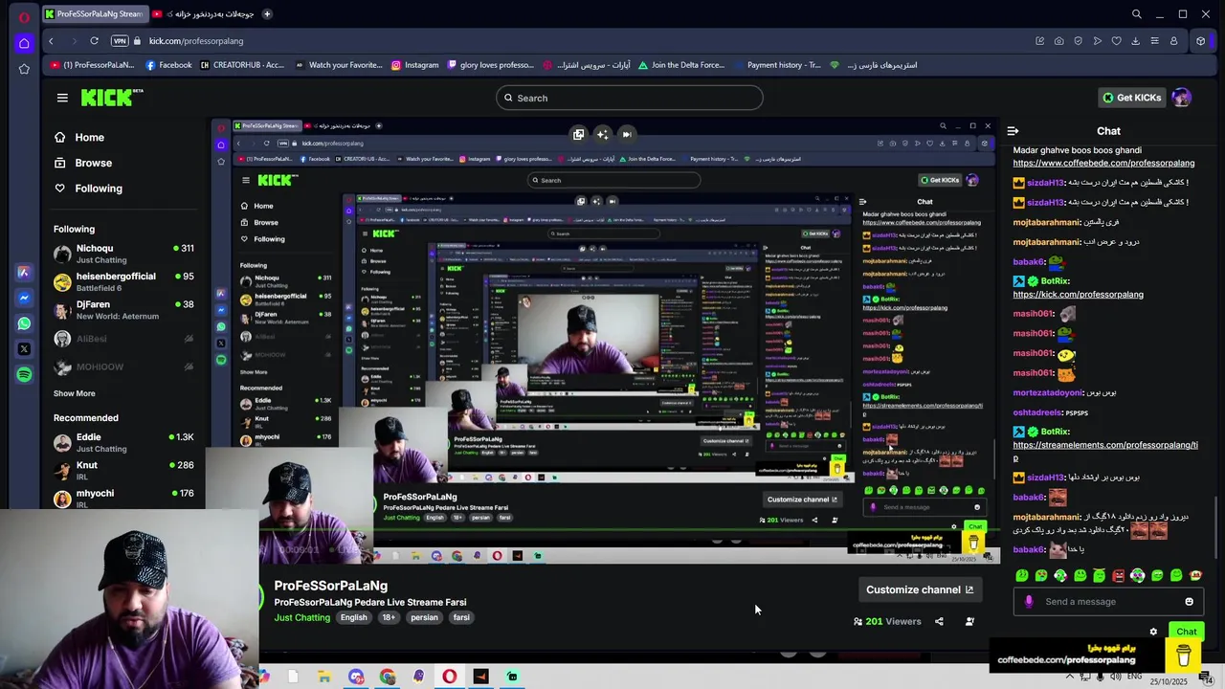Open Spotify in the Opera sidebar

tap(24, 374)
